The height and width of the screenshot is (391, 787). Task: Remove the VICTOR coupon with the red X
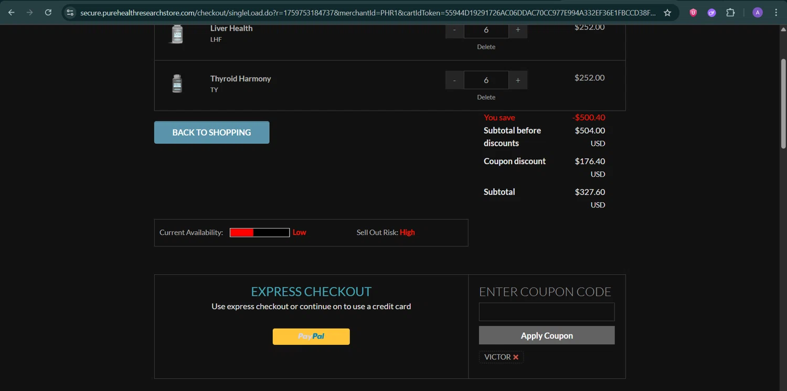[x=516, y=357]
